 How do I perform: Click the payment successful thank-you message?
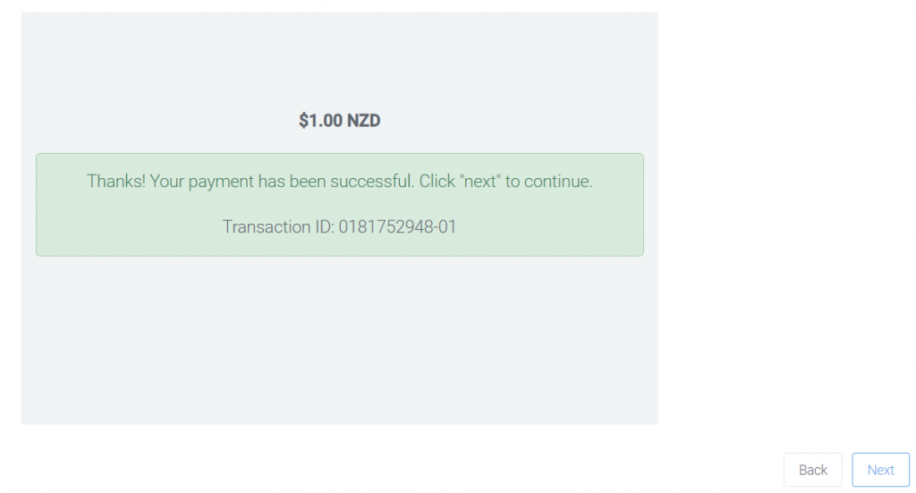(x=339, y=181)
